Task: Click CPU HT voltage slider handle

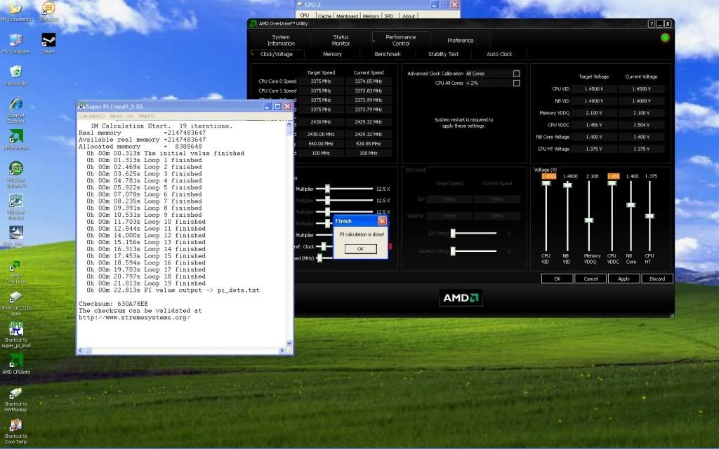Action: pyautogui.click(x=649, y=216)
